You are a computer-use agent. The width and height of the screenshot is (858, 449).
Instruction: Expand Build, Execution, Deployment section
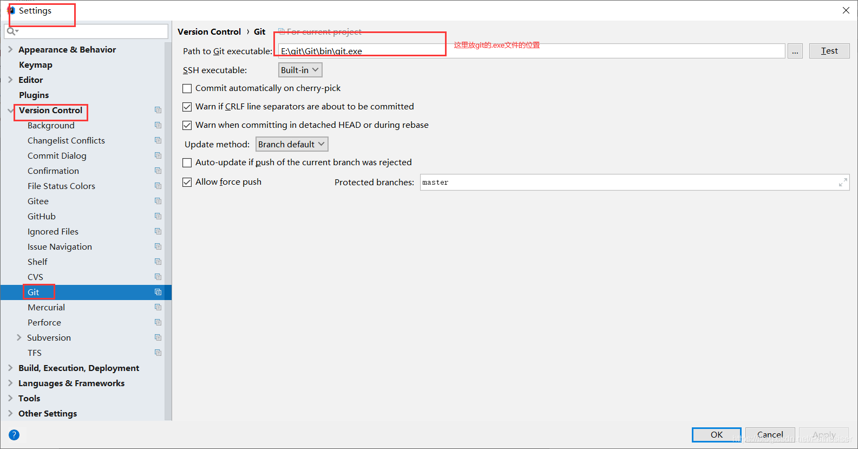tap(10, 368)
